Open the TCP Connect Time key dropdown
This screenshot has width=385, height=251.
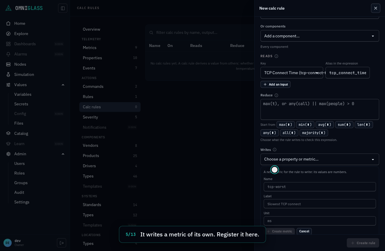click(x=292, y=73)
